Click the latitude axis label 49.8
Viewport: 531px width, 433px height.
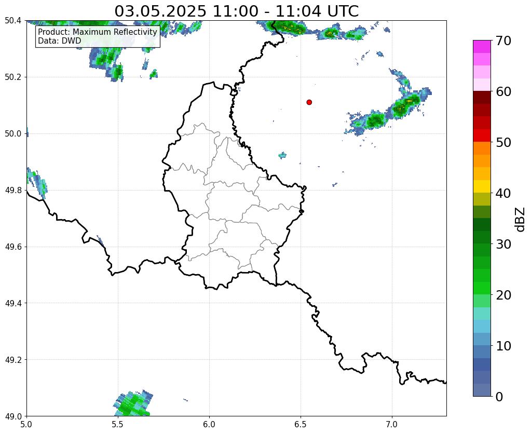point(13,191)
